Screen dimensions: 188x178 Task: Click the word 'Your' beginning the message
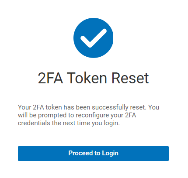coord(24,107)
